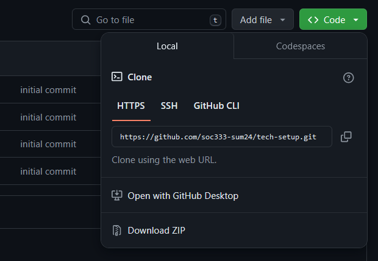Screen dimensions: 378x261
Task: Click the help question mark beside Clone
Action: 349,77
